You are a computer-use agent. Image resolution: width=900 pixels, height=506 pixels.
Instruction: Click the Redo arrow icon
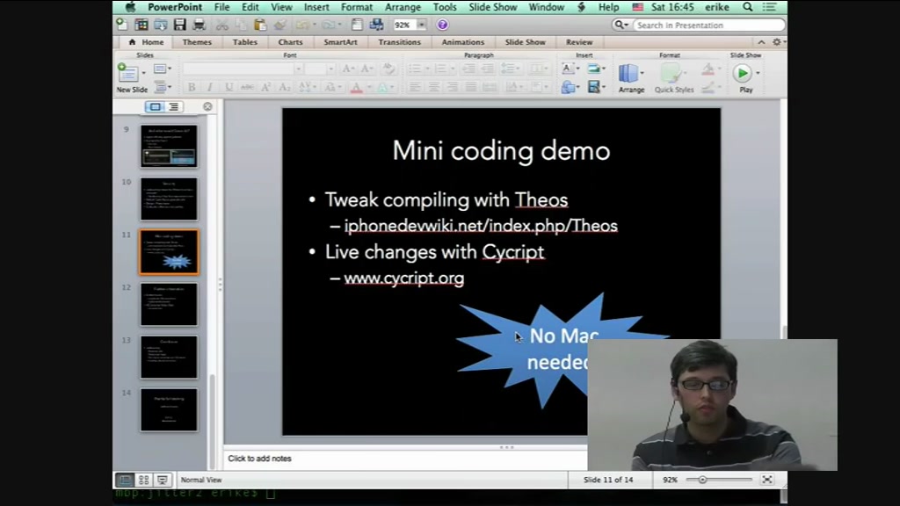(328, 25)
